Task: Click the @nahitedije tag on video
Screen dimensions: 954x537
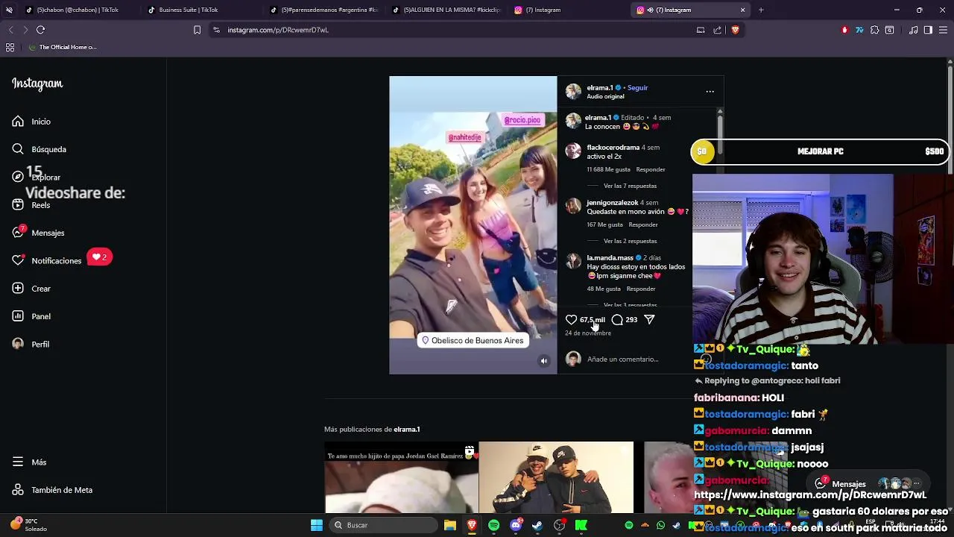Action: point(464,137)
